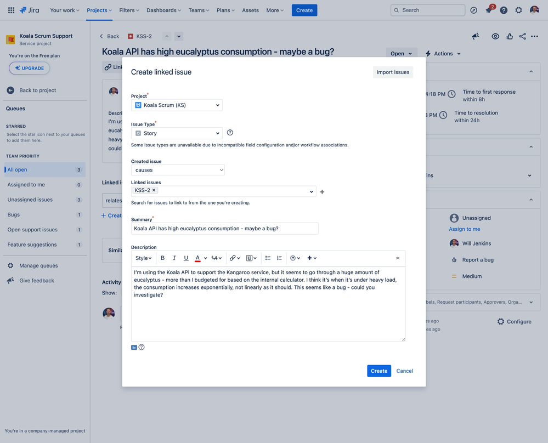
Task: Open Plans menu
Action: click(x=225, y=10)
